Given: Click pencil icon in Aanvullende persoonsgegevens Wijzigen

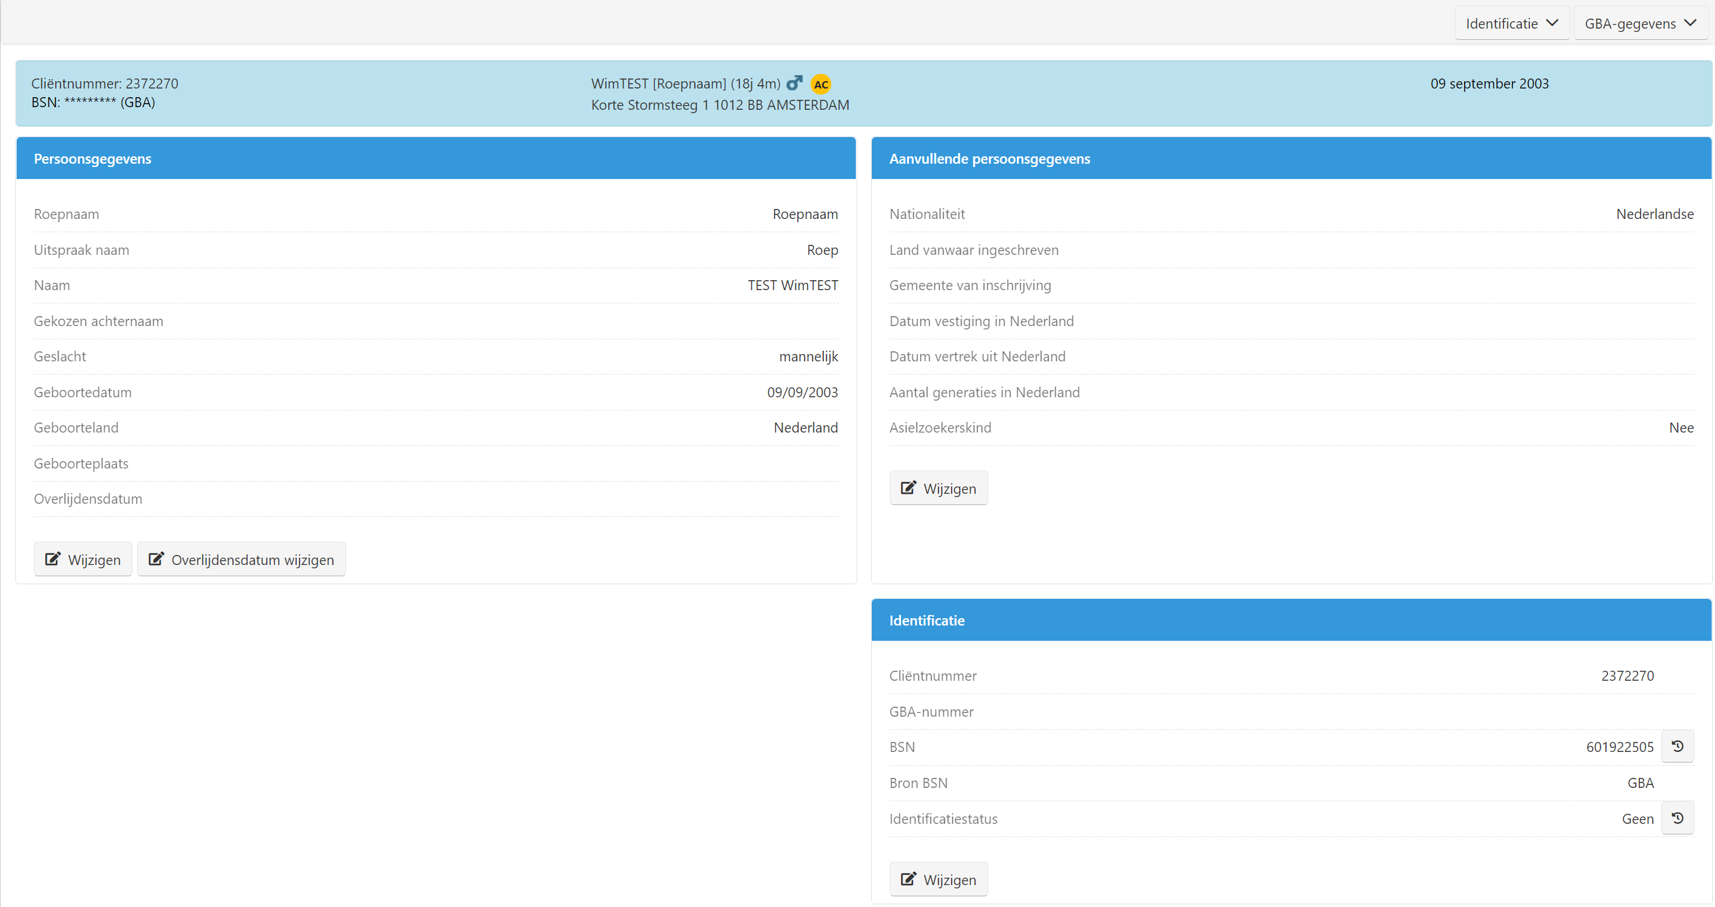Looking at the screenshot, I should point(908,488).
